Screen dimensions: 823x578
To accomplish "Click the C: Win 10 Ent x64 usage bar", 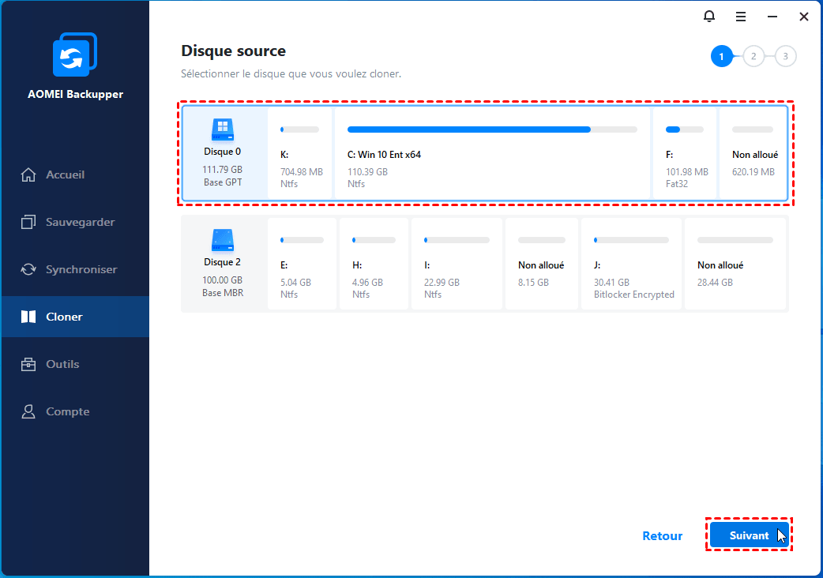I will point(492,129).
